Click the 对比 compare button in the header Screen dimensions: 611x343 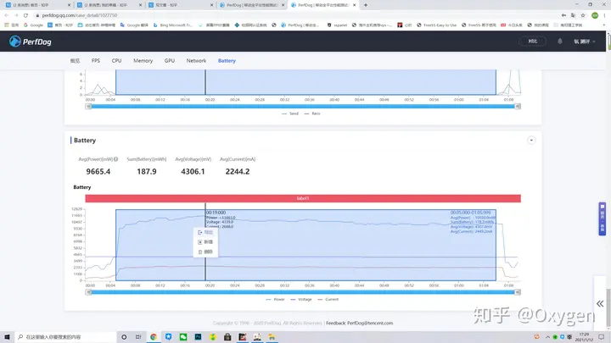[532, 41]
